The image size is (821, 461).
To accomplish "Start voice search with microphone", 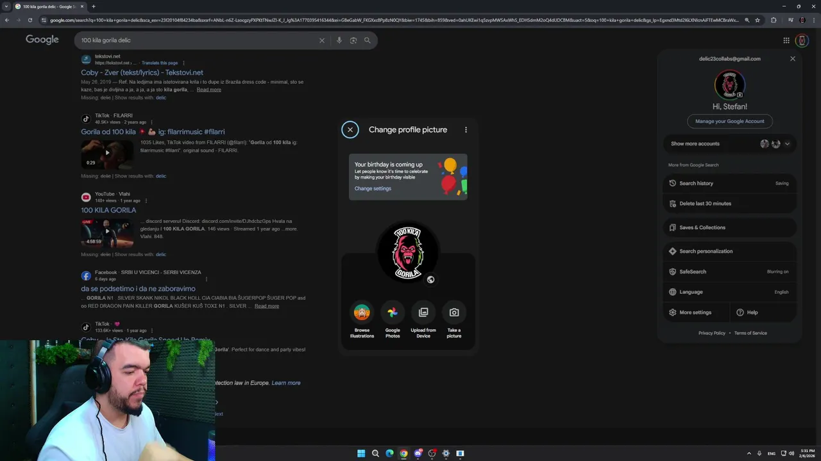I will [339, 40].
